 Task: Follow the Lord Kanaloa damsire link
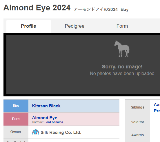click(x=54, y=122)
